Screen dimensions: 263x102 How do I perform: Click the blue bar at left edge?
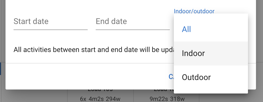pyautogui.click(x=1, y=69)
